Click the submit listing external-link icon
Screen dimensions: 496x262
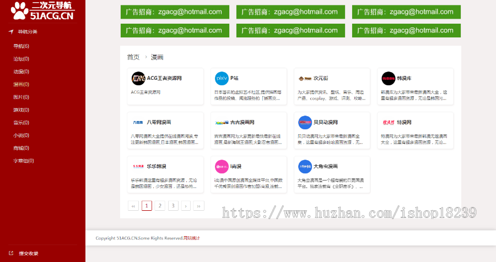pos(11,253)
